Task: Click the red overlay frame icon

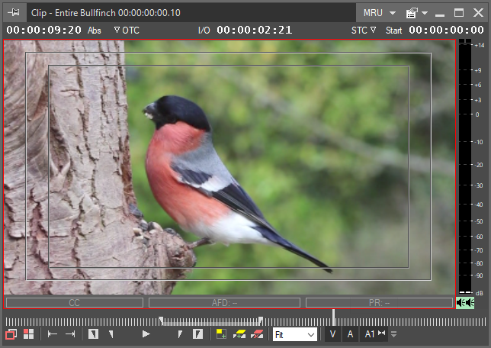Action: 11,334
